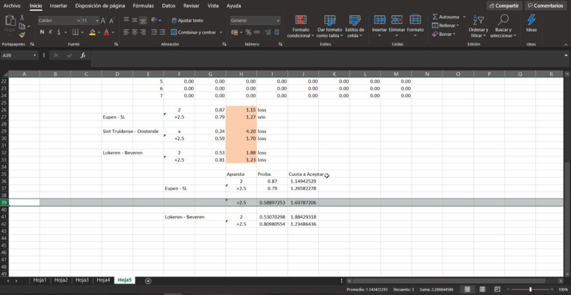Open the Calibri font name dropdown
The height and width of the screenshot is (295, 571).
pos(79,21)
